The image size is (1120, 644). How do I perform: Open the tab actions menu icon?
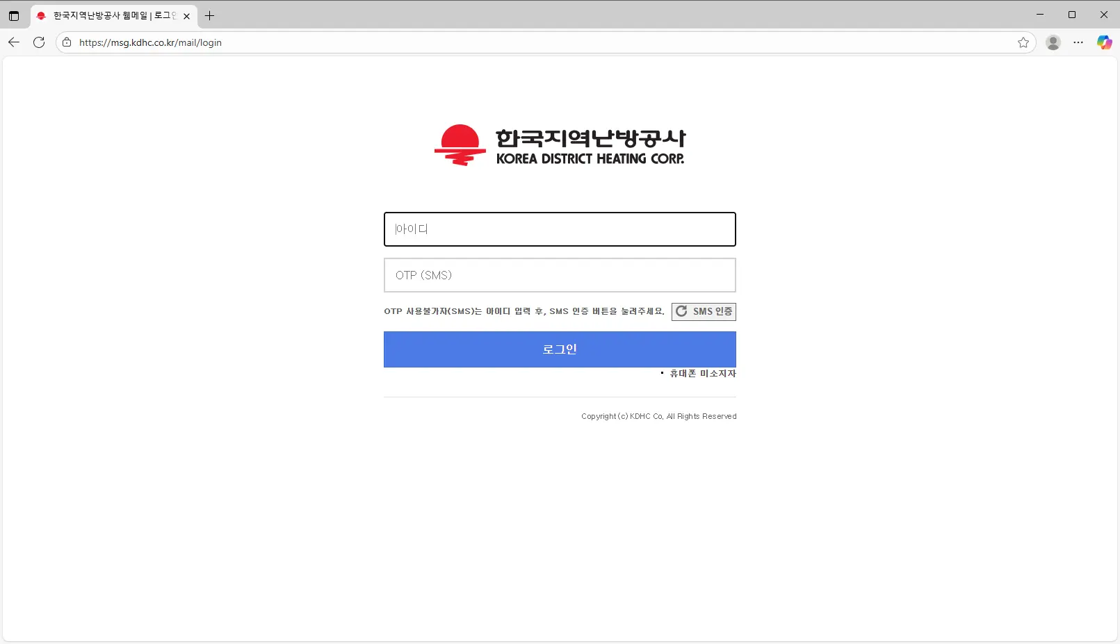click(14, 15)
